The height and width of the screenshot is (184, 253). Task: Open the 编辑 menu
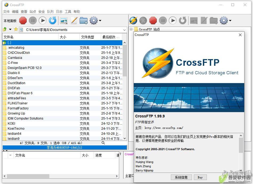tap(15, 12)
